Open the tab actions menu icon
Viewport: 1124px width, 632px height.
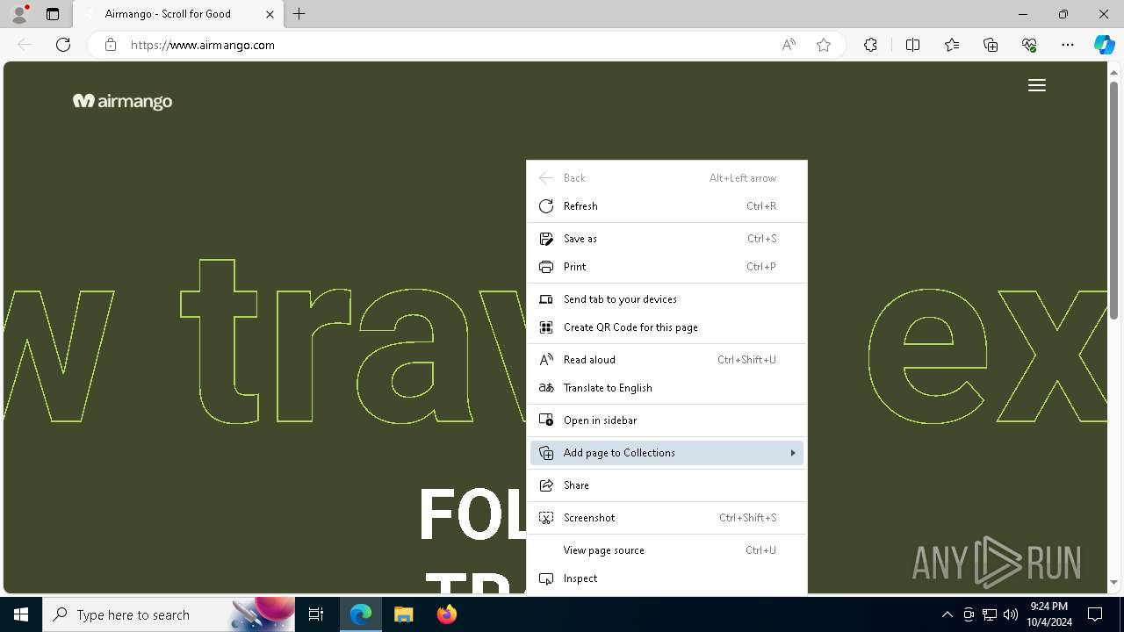(x=53, y=14)
